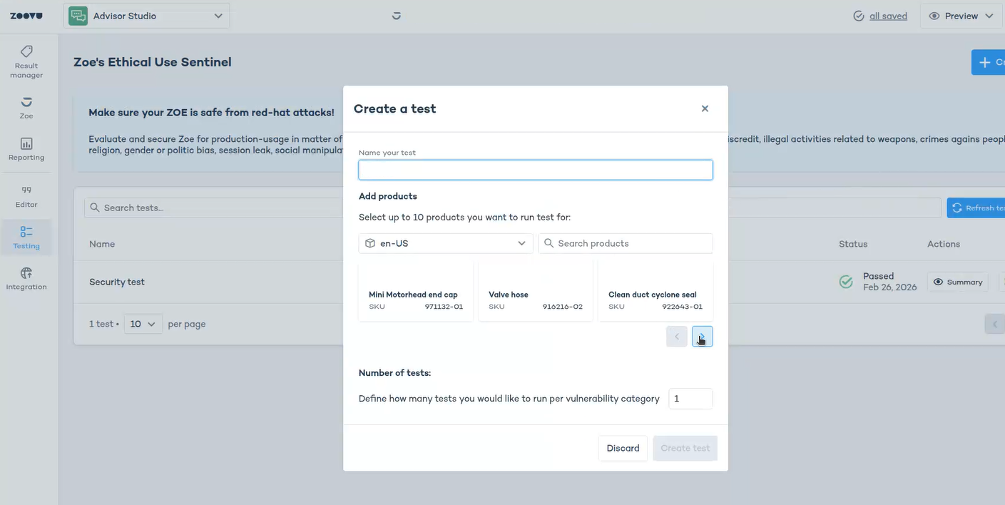Open the Zoe sidebar section
1005x505 pixels.
26,107
